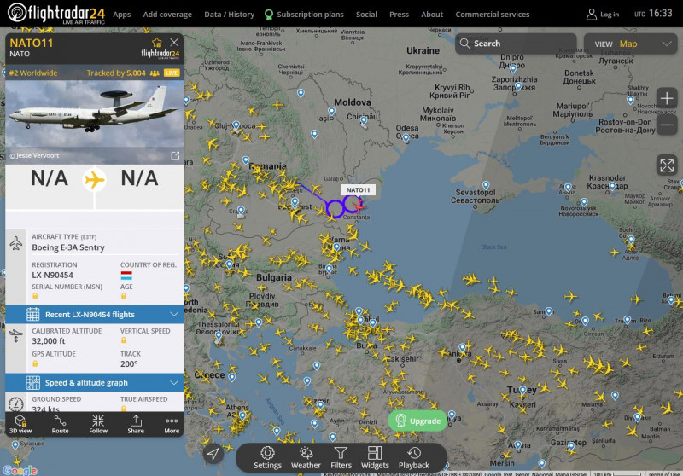
Task: Click the locked GPS Altitude padlock
Action: coord(35,363)
